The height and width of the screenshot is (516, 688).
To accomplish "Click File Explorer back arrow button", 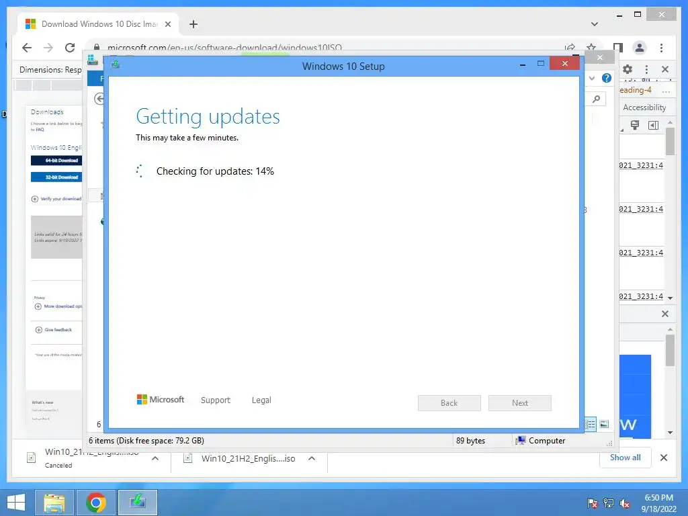I will pyautogui.click(x=99, y=99).
